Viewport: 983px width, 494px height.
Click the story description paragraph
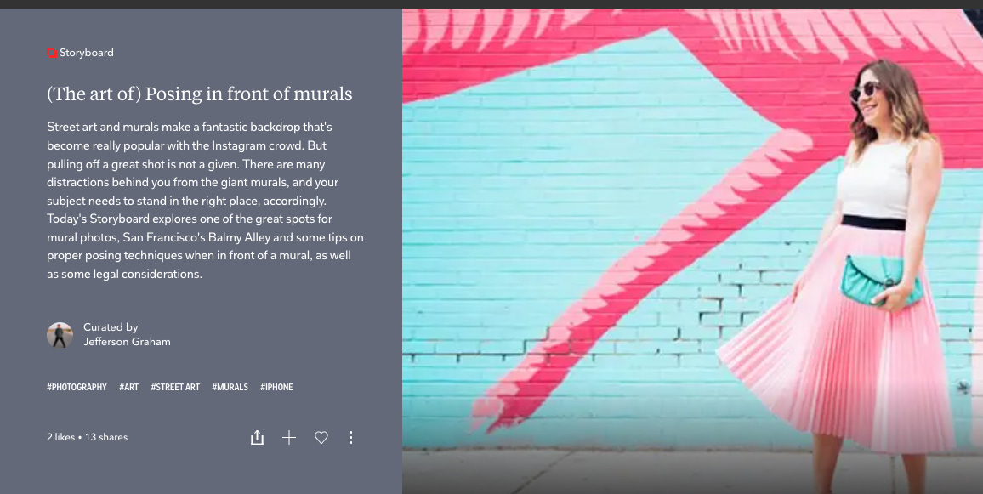point(205,201)
